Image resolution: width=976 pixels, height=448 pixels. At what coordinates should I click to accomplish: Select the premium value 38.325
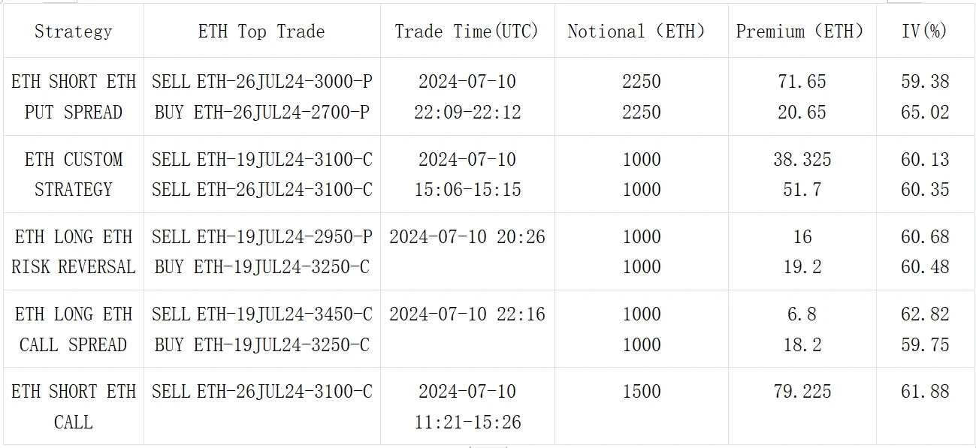click(802, 160)
